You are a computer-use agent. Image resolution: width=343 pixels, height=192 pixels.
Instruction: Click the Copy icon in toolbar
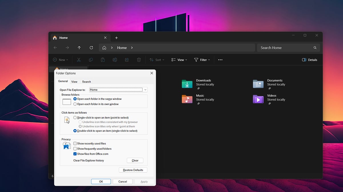[91, 60]
